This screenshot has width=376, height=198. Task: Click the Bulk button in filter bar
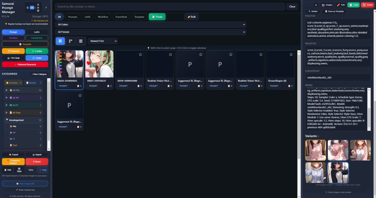click(192, 17)
